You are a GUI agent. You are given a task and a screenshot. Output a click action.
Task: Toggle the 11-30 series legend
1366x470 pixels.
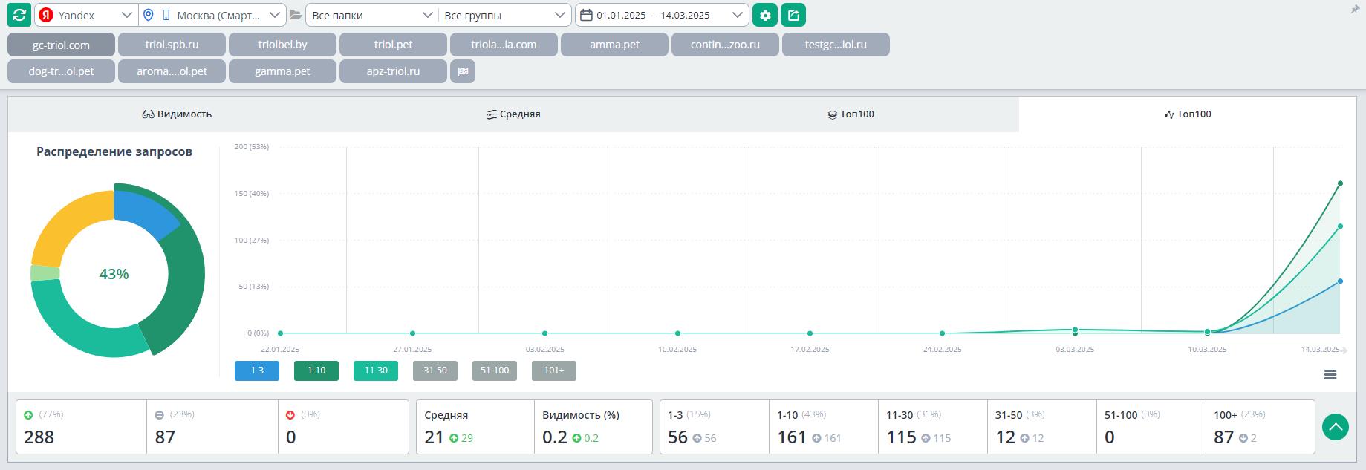pos(376,371)
